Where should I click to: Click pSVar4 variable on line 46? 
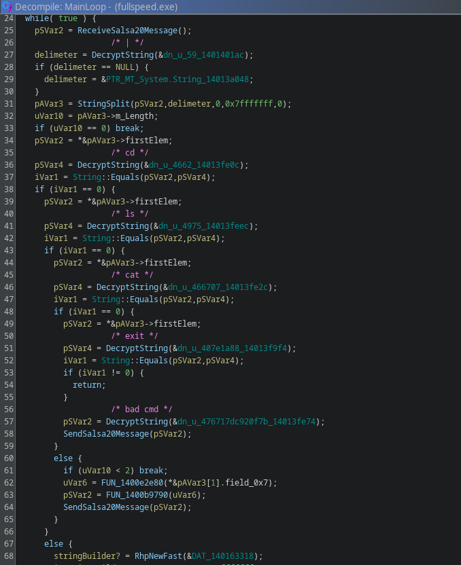68,287
